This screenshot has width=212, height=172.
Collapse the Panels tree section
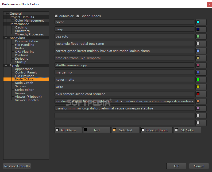tap(6, 65)
